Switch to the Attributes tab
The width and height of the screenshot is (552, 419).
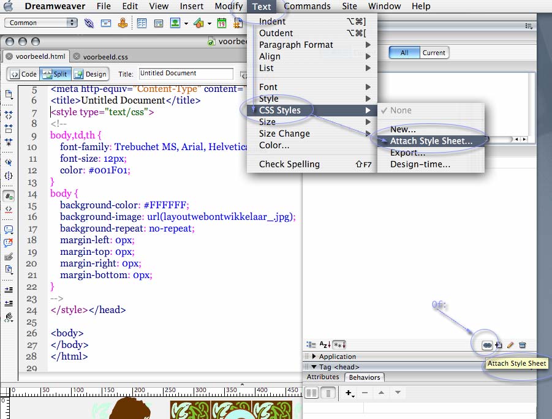323,377
